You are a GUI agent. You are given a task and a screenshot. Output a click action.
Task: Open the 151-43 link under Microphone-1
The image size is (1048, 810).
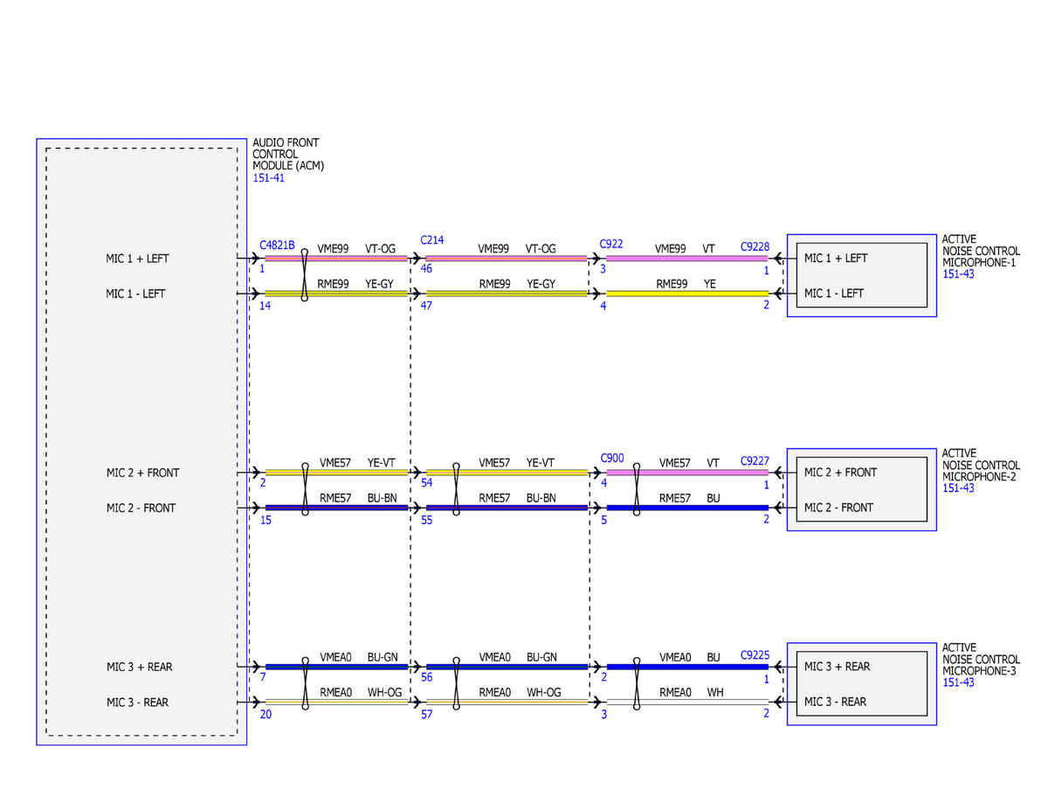(957, 274)
